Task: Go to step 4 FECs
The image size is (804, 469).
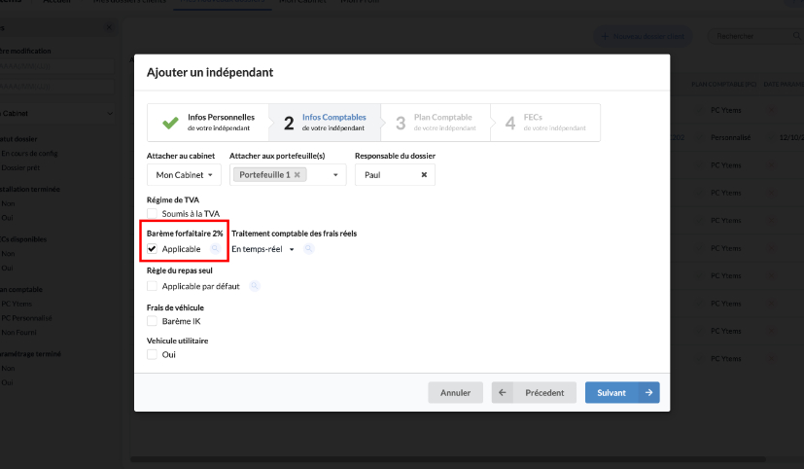Action: (x=544, y=123)
